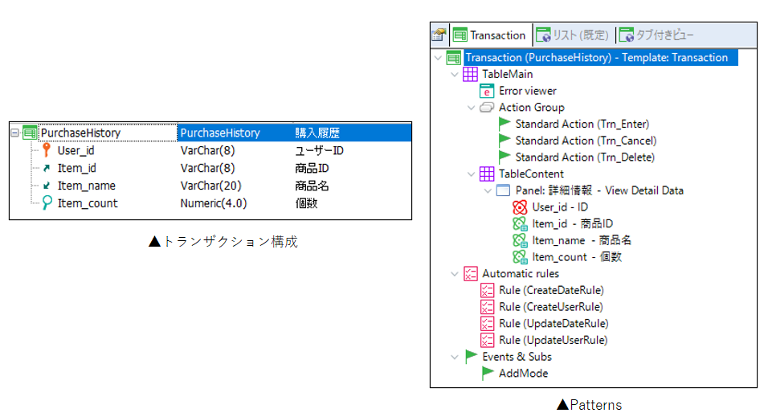
Task: Click the Events & Subs flag icon
Action: coord(471,356)
